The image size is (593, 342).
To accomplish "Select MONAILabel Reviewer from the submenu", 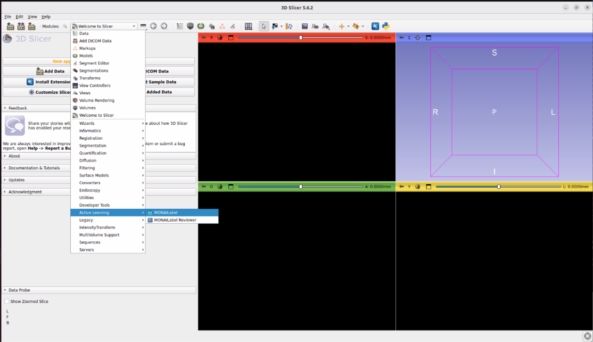I will [x=175, y=220].
